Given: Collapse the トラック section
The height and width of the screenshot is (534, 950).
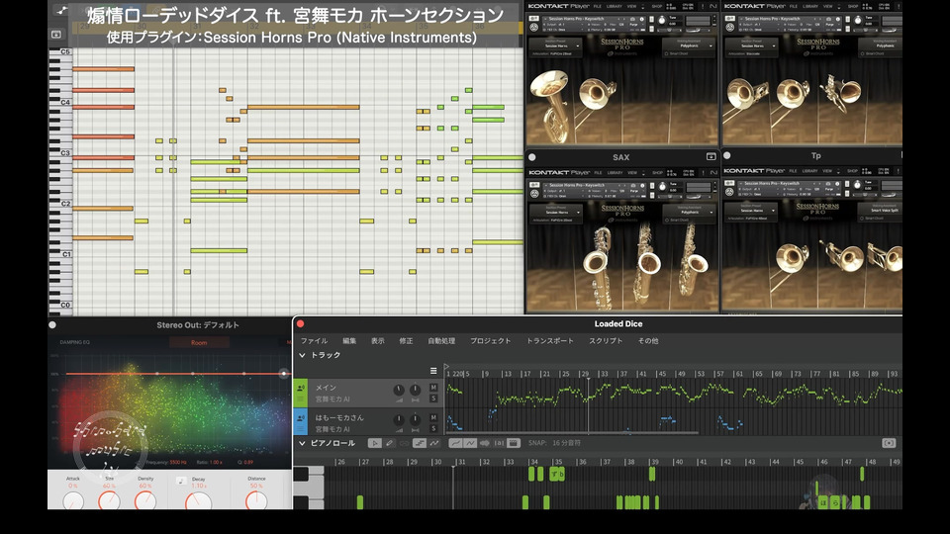Looking at the screenshot, I should pyautogui.click(x=303, y=355).
